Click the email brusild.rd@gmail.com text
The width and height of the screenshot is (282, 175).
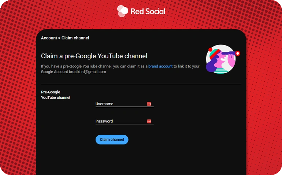tap(88, 72)
